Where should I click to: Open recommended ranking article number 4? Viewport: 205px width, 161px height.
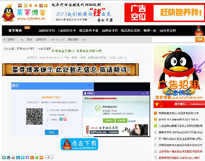pos(180,132)
